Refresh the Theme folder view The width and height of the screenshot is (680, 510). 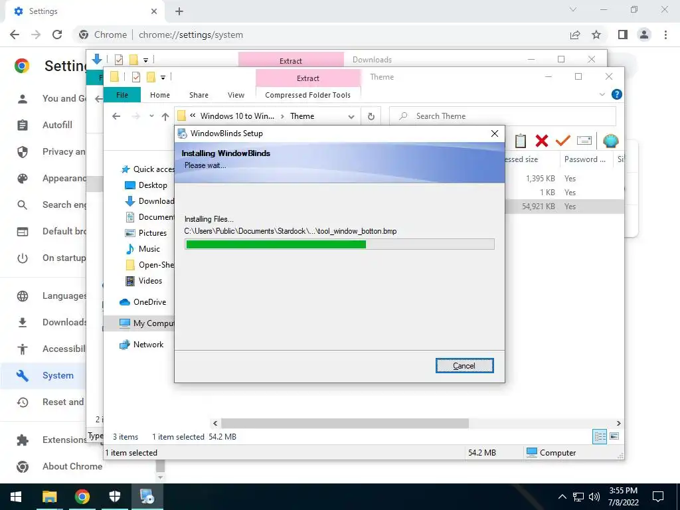[371, 116]
